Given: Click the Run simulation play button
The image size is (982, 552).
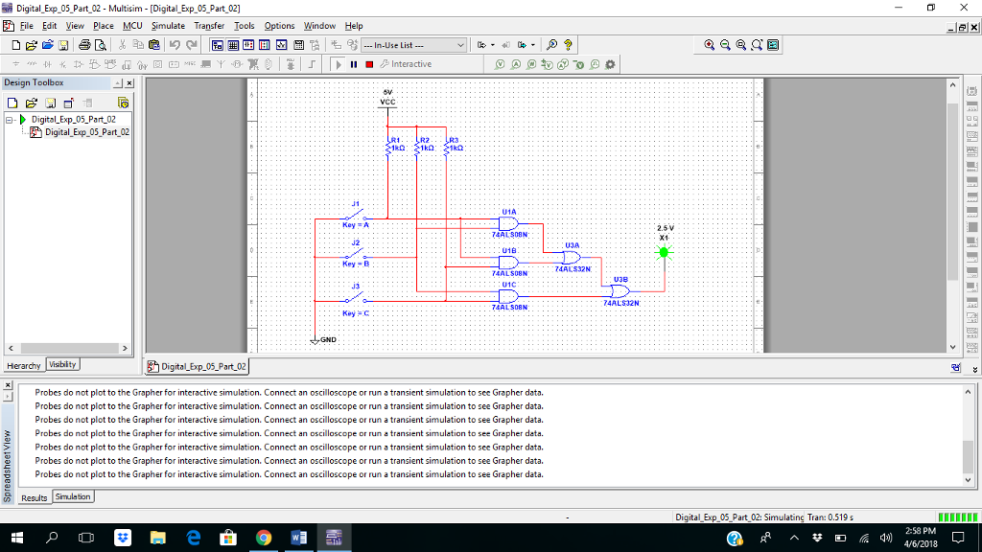Looking at the screenshot, I should [339, 64].
